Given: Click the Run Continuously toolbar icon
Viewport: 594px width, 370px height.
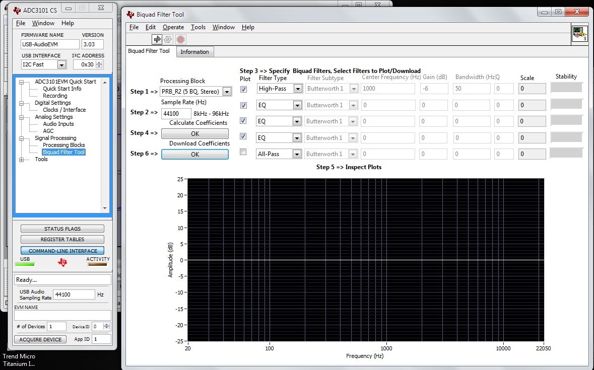Looking at the screenshot, I should 168,39.
